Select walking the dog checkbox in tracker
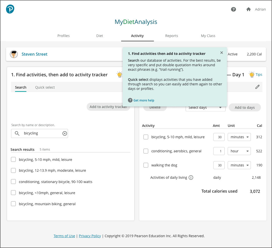The height and width of the screenshot is (248, 272). (146, 165)
